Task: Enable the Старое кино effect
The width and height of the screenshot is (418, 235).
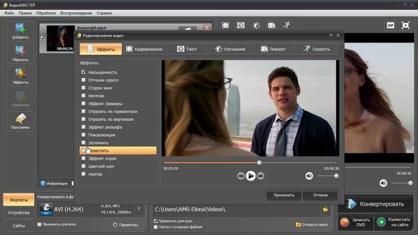Action: (84, 87)
